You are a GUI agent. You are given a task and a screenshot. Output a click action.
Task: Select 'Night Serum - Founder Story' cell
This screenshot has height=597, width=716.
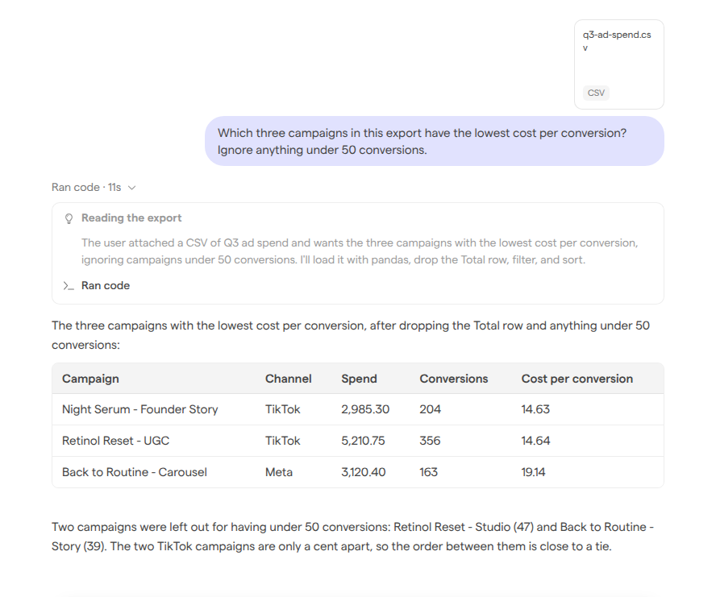click(x=139, y=409)
